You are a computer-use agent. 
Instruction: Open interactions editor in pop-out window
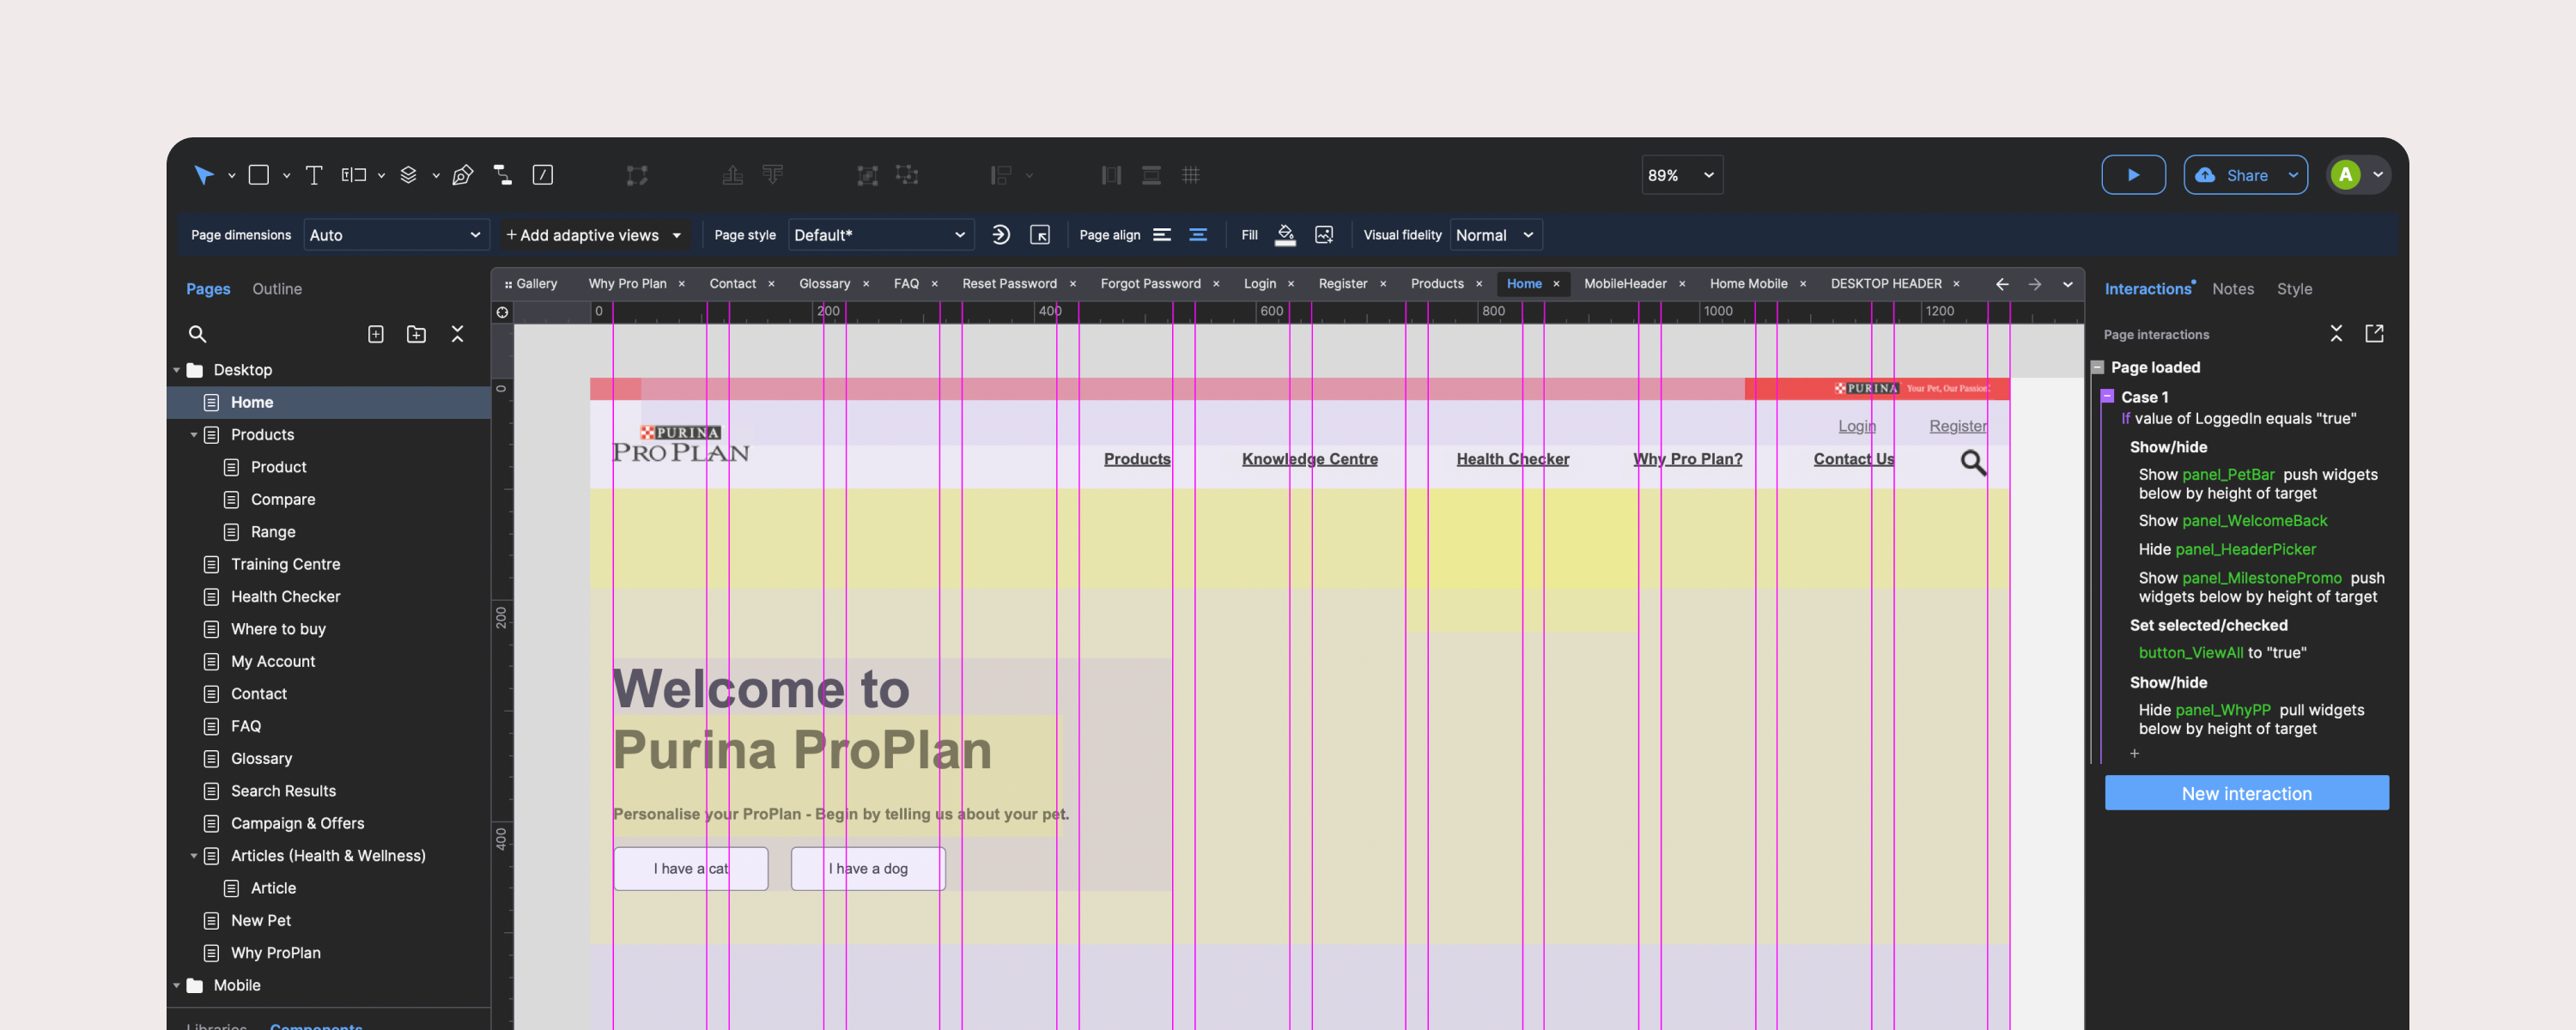[x=2374, y=334]
